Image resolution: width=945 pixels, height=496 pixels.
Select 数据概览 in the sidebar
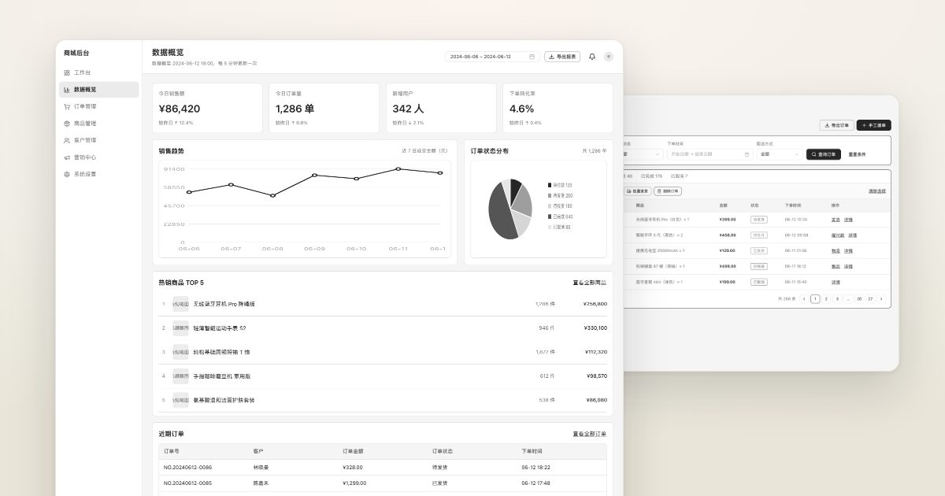tap(98, 90)
